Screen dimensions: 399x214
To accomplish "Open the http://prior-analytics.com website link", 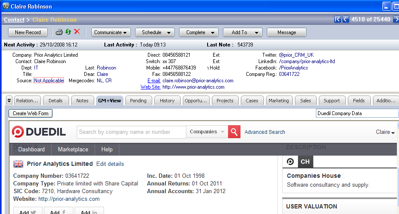I will click(69, 199).
